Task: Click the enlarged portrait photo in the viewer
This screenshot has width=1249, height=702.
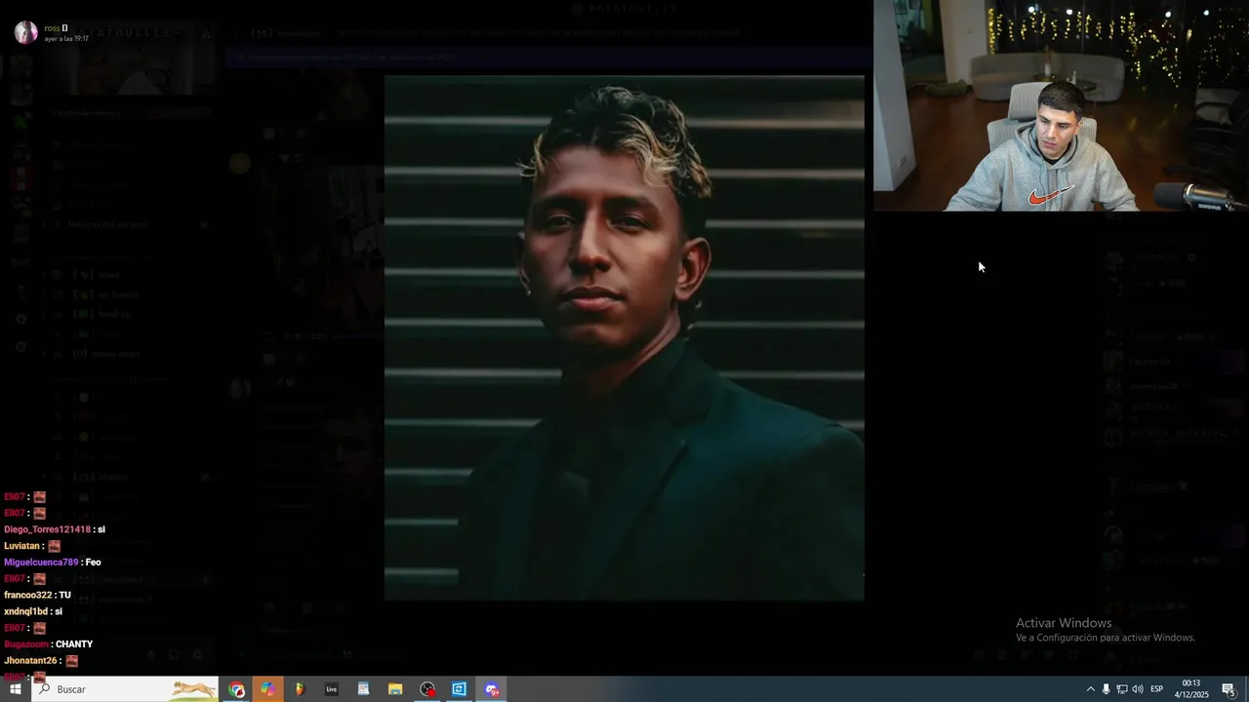Action: [x=624, y=337]
